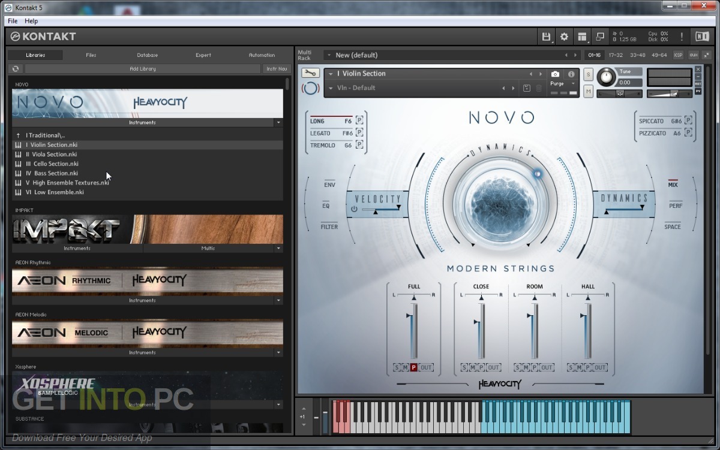Click the Add Library button
This screenshot has width=720, height=450.
pyautogui.click(x=143, y=69)
